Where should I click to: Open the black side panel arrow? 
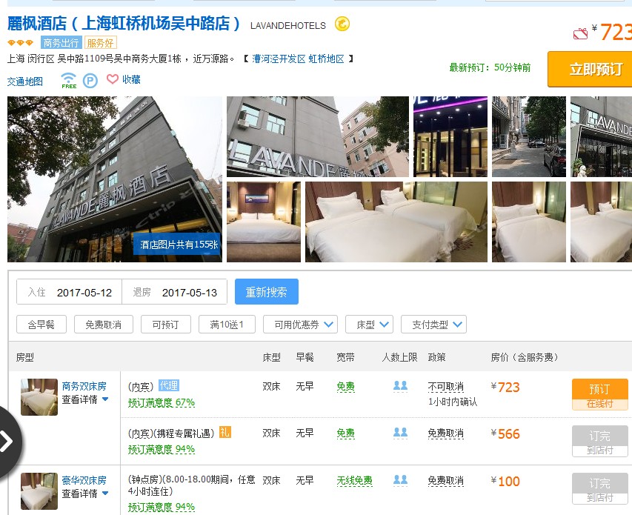pos(7,441)
